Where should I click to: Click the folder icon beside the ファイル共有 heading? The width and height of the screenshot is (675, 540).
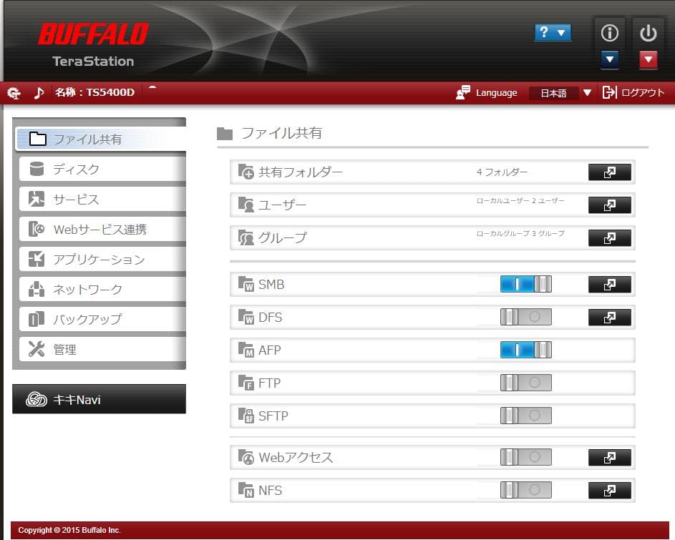[x=223, y=132]
